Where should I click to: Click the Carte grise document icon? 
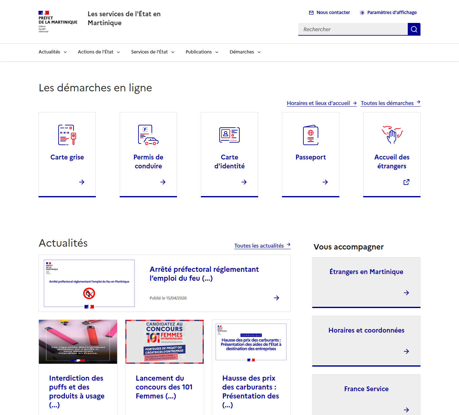coord(67,135)
